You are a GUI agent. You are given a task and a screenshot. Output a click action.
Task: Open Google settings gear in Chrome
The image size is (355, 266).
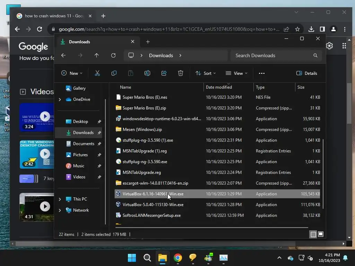(x=329, y=46)
